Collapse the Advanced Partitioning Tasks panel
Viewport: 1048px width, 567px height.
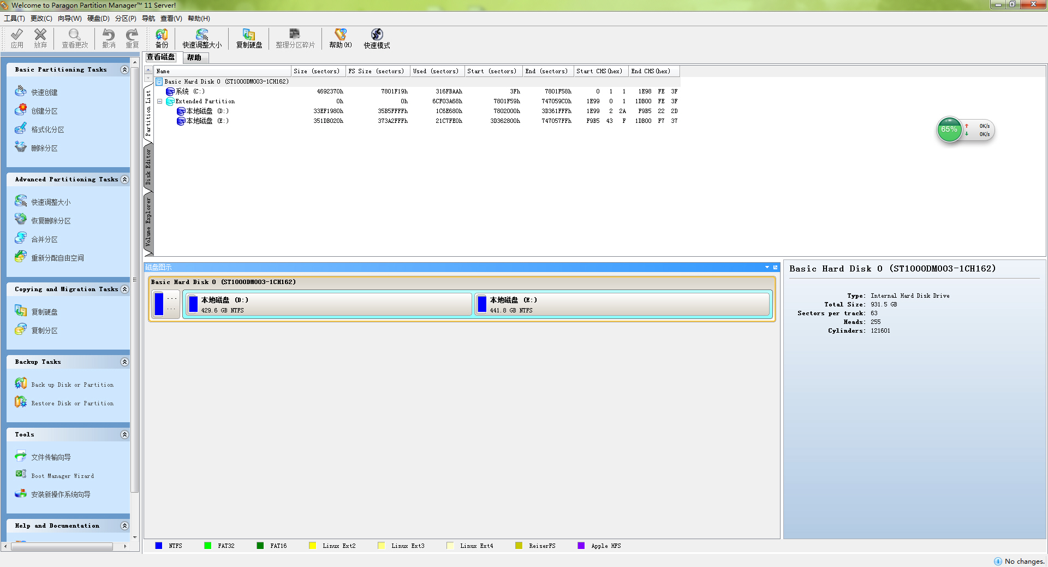click(x=124, y=180)
